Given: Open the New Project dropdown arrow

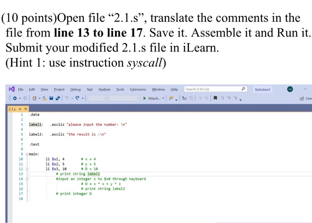Looking at the screenshot, I should click(x=39, y=98).
